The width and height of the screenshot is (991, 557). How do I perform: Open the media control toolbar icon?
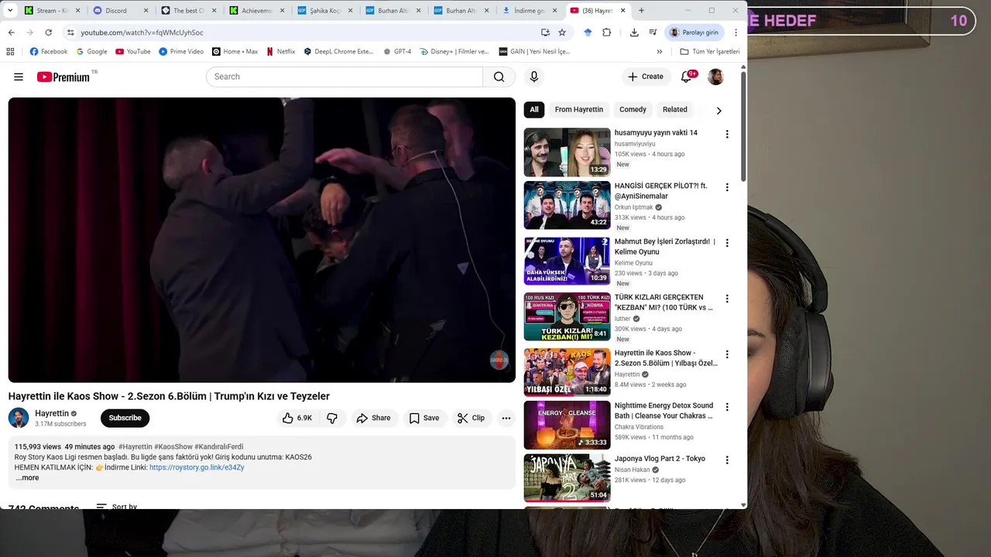tap(653, 32)
